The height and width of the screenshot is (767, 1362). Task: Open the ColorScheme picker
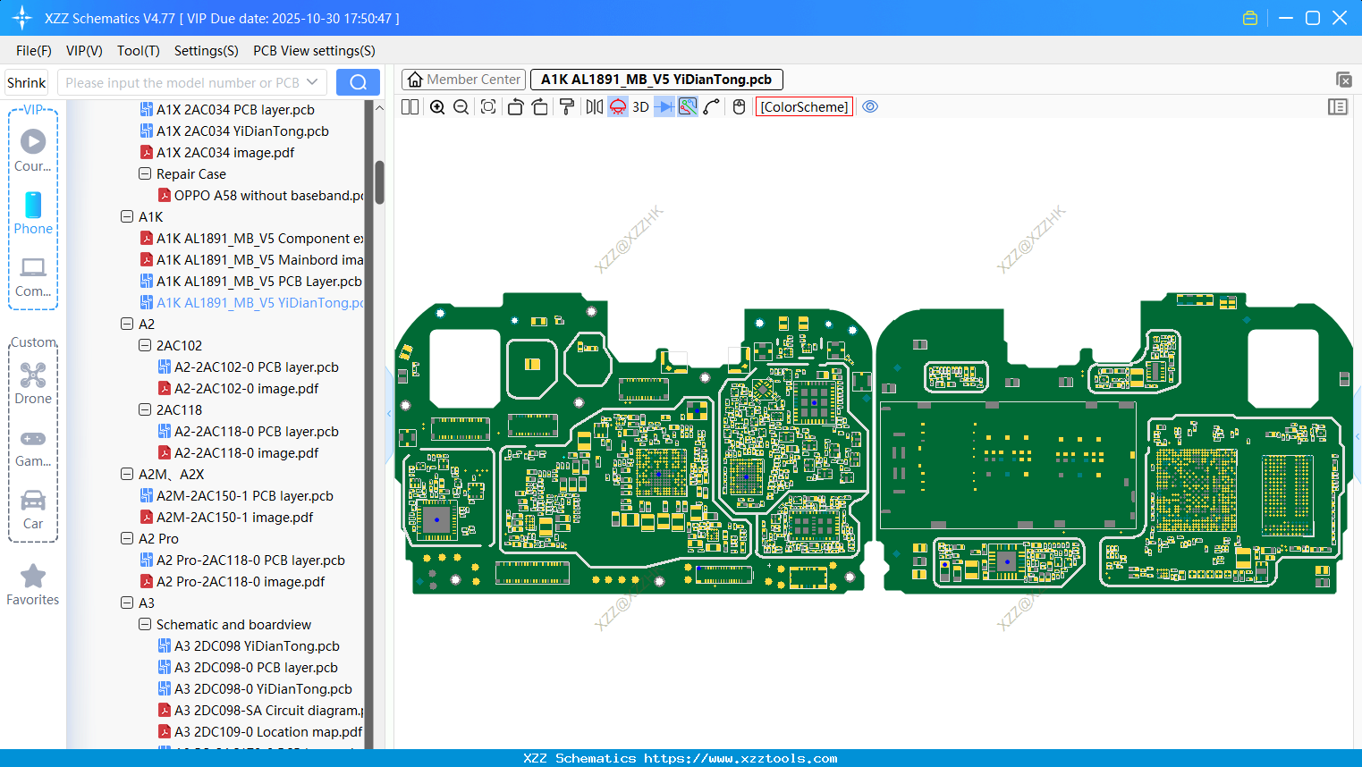tap(804, 107)
